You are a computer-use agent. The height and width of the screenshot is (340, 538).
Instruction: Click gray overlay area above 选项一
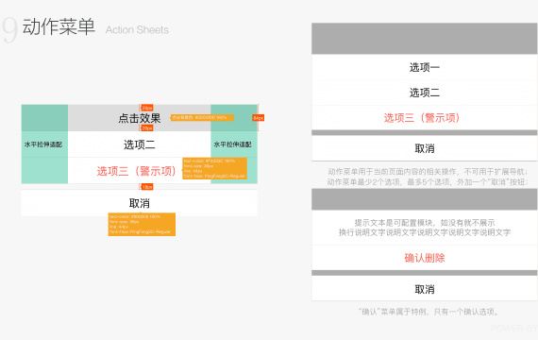pos(425,39)
